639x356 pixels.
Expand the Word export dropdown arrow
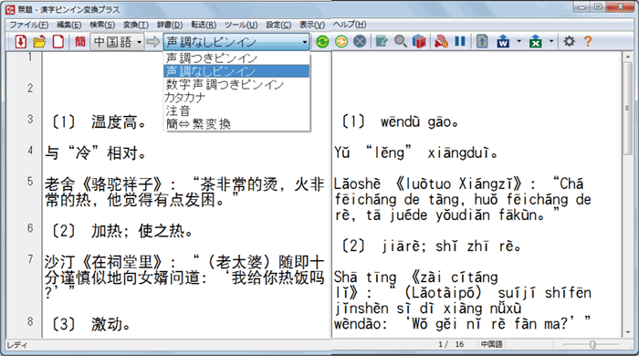[519, 41]
